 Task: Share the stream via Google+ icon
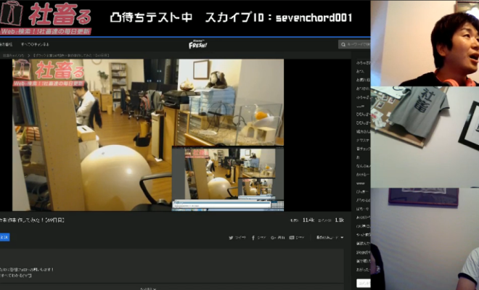277,237
